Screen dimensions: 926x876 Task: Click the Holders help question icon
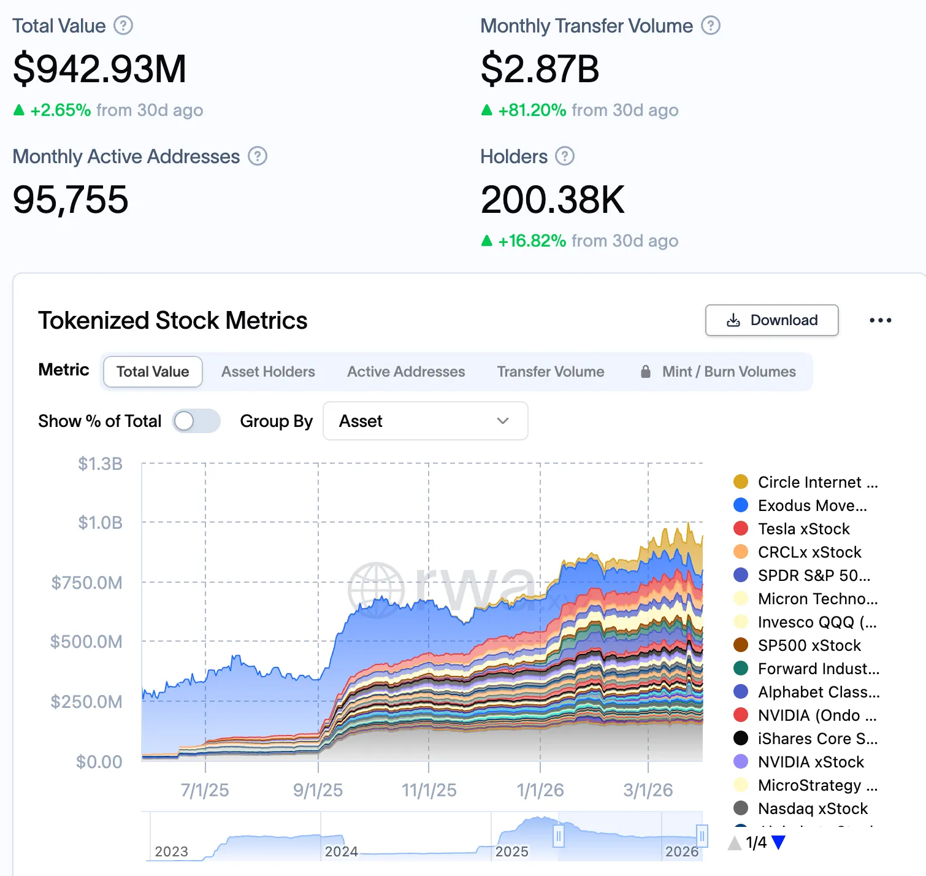click(564, 156)
